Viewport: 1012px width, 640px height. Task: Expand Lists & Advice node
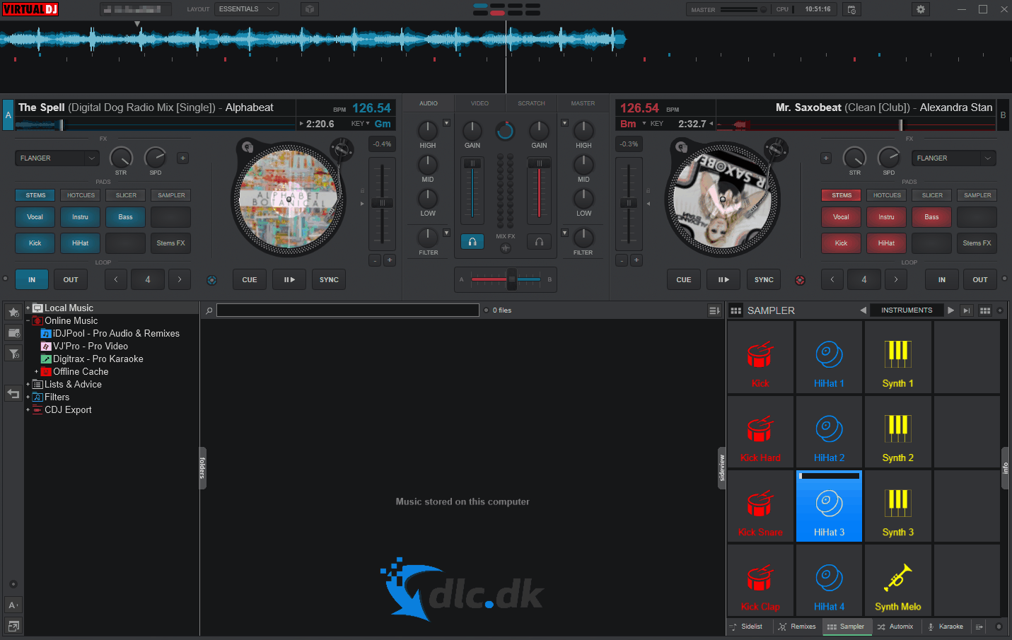tap(28, 385)
